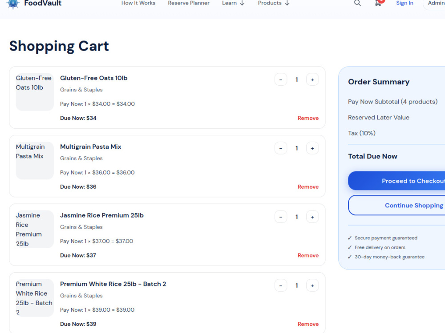Remove Jasmine Rice Premium 25lb from cart

308,255
